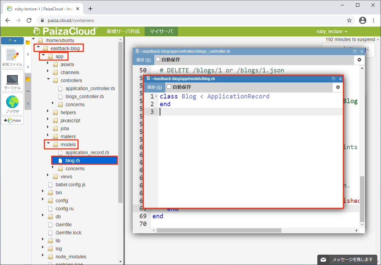
Task: Bookmark page with the star icon
Action: [349, 20]
